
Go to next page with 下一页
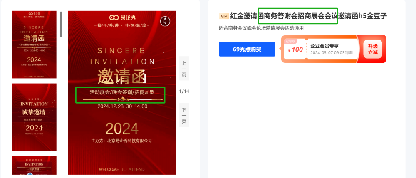point(184,115)
